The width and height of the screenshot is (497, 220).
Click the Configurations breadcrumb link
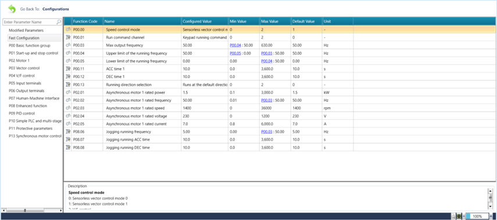(x=56, y=9)
